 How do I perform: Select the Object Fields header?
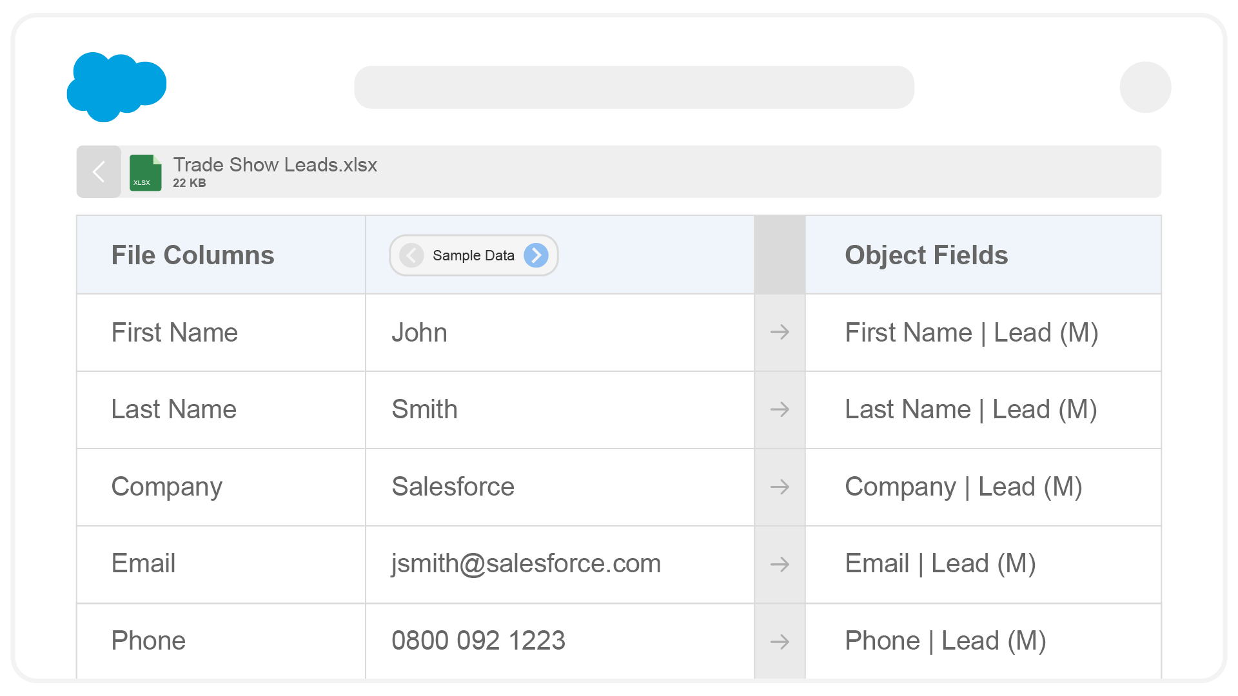click(x=926, y=255)
